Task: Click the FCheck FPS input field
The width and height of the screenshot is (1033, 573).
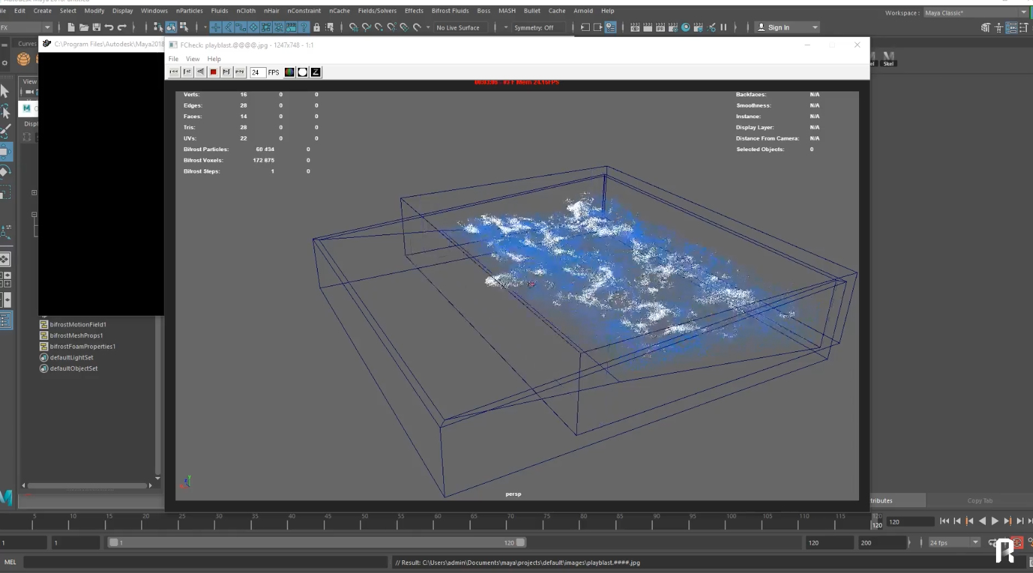Action: 257,72
